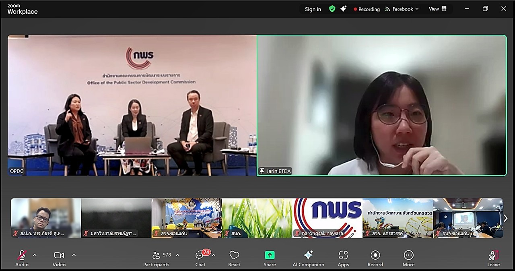The image size is (515, 271).
Task: Click the red Recording indicator
Action: tap(367, 9)
